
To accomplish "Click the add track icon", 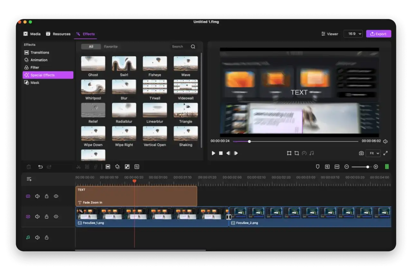I will [x=29, y=179].
